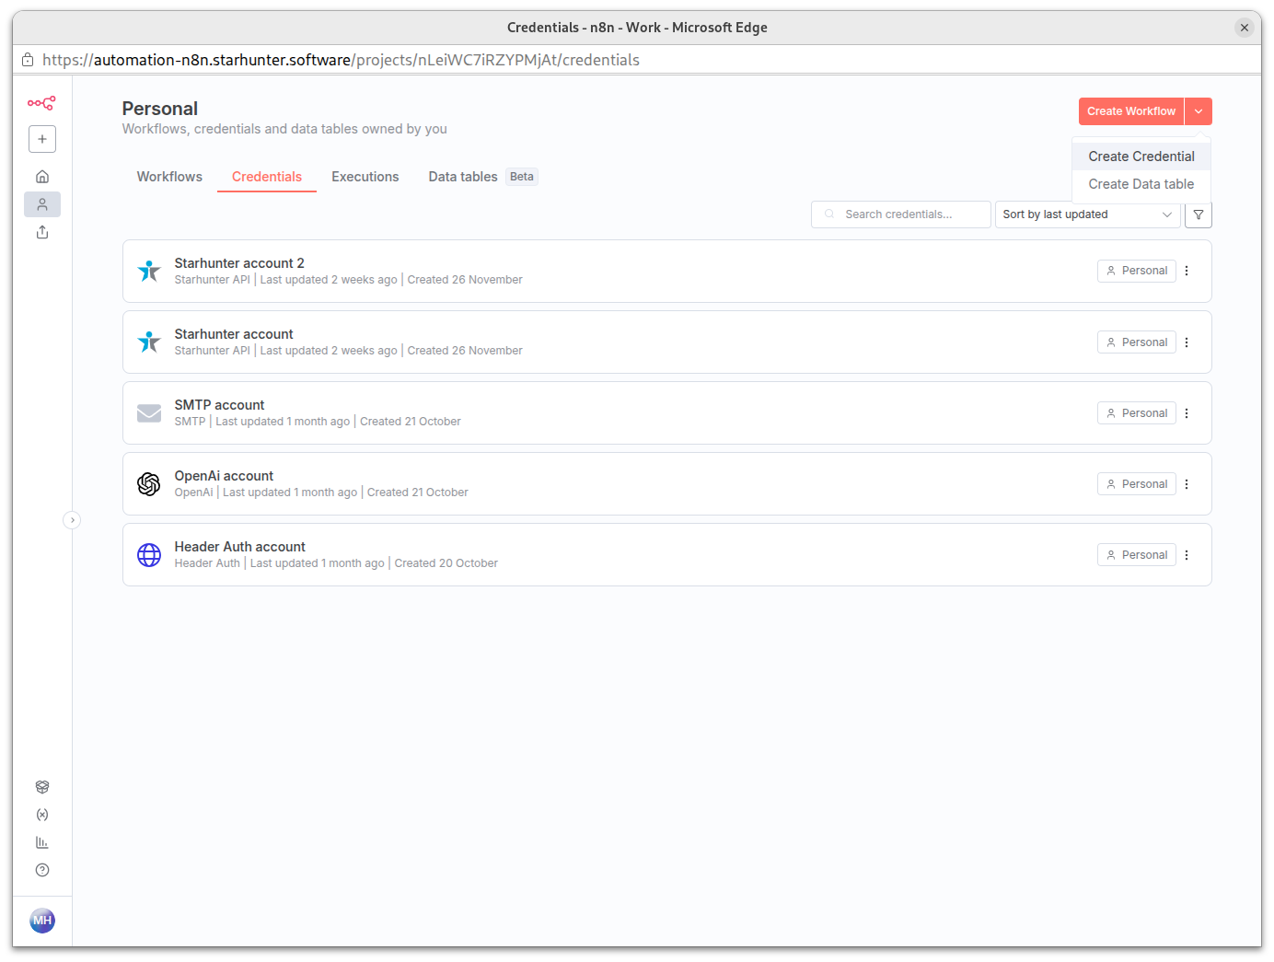
Task: Toggle the Create Workflow dropdown arrow
Action: pos(1199,111)
